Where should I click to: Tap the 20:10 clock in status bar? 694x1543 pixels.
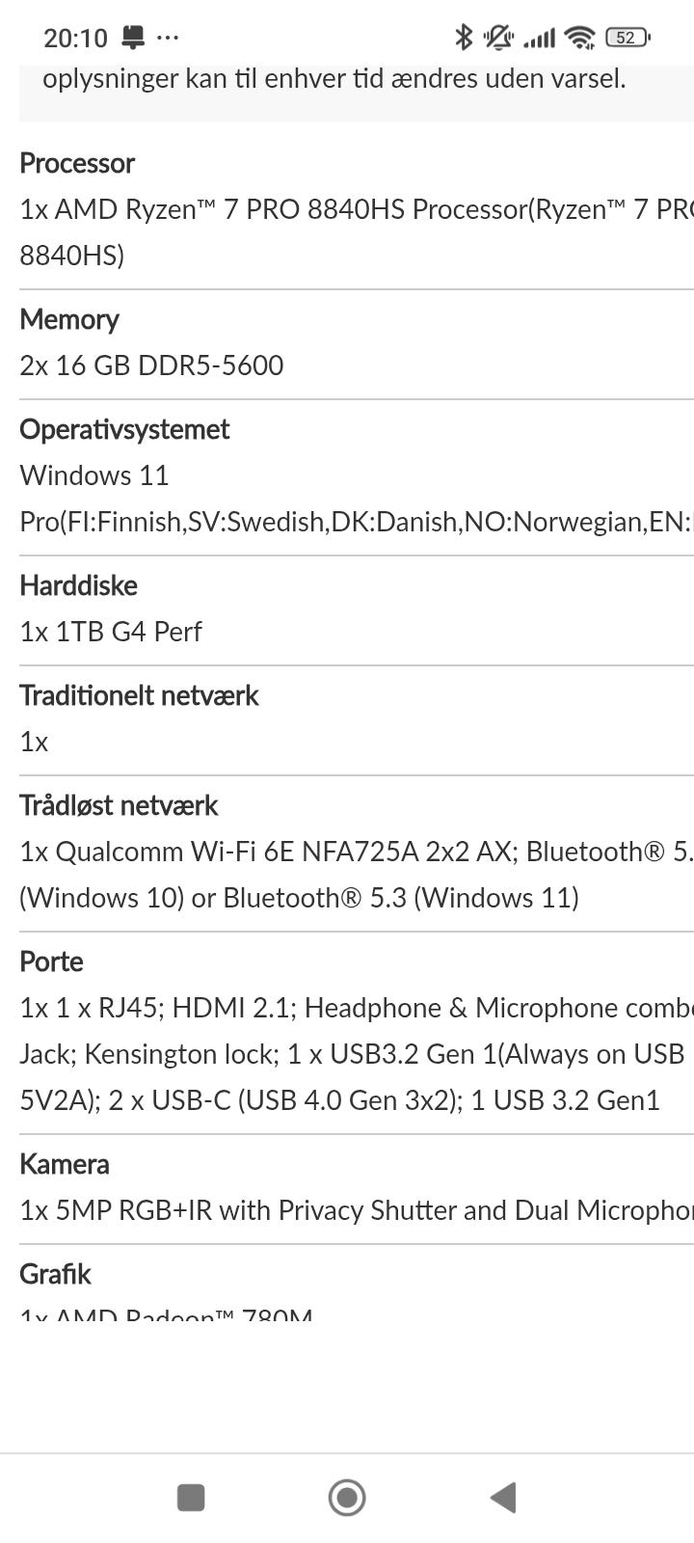[x=75, y=38]
